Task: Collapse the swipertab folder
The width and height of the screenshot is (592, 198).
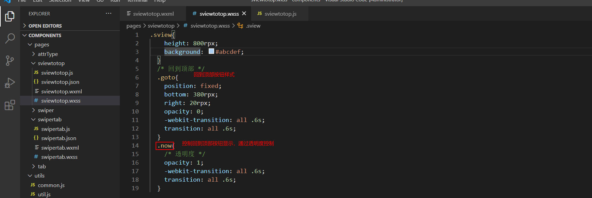Action: click(x=33, y=120)
